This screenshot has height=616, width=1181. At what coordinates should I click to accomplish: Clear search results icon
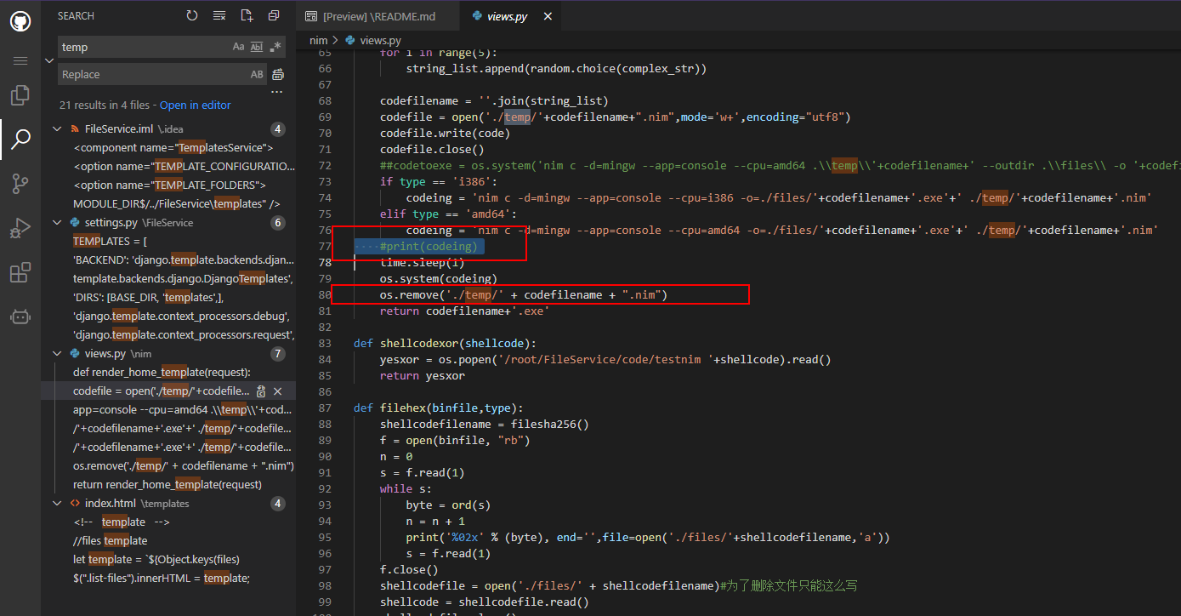click(x=219, y=15)
